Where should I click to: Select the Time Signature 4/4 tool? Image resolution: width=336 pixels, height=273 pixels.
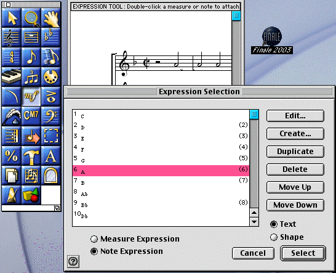click(x=11, y=57)
